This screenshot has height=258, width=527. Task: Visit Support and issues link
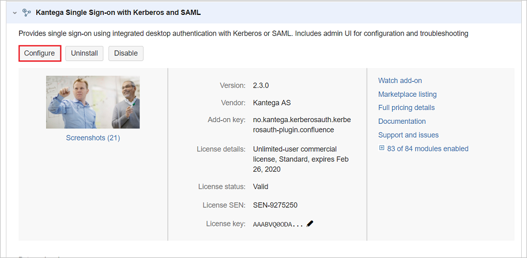408,135
